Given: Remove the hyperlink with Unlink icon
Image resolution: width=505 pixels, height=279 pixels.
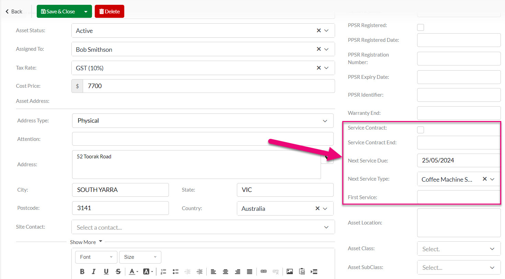Looking at the screenshot, I should click(276, 271).
